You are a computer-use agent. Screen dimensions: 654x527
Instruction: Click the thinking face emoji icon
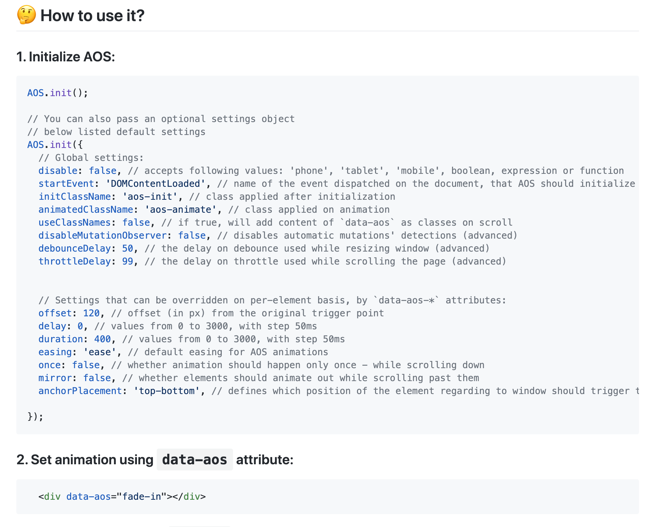click(26, 15)
